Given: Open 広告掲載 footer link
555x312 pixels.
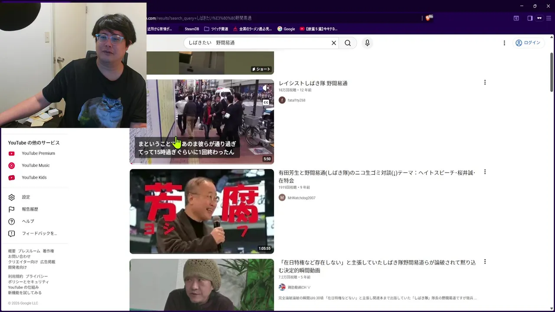Looking at the screenshot, I should point(48,262).
